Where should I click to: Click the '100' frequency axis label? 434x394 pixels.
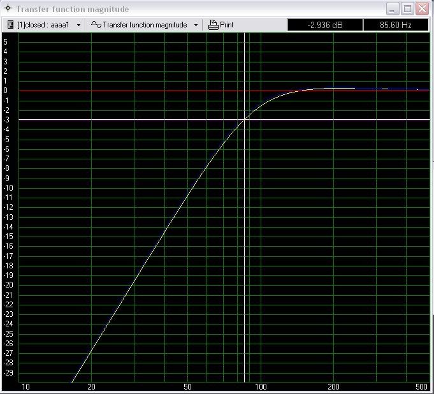click(261, 387)
